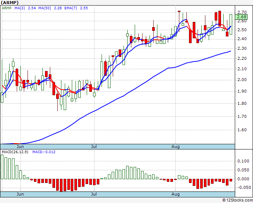The height and width of the screenshot is (203, 253).
Task: Click the 1.80 price axis label
Action: 242,103
